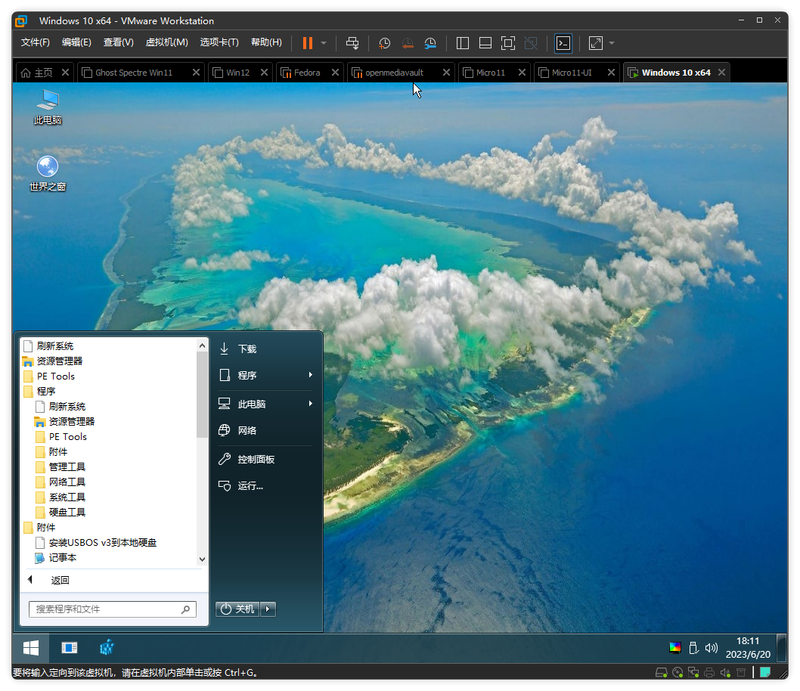Open the shutdown options arrow beside 关机
Screen dimensions: 800x691
tap(268, 609)
